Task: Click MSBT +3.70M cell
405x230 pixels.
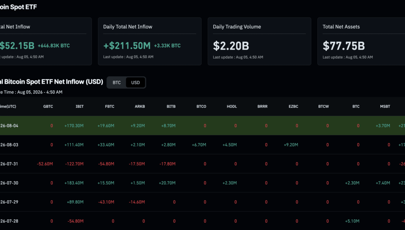Action: coord(383,126)
